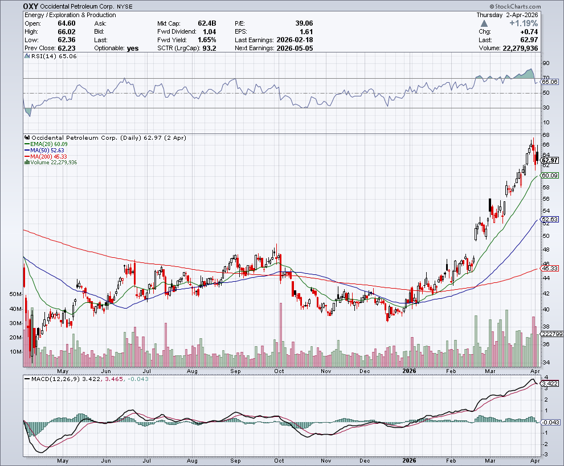564x466 pixels.
Task: Click the RSI(14) 65.06 panel label
Action: click(x=54, y=56)
